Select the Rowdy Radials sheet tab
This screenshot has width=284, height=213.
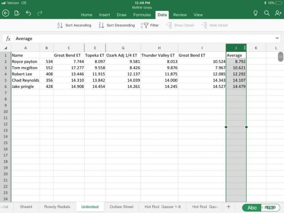point(57,206)
